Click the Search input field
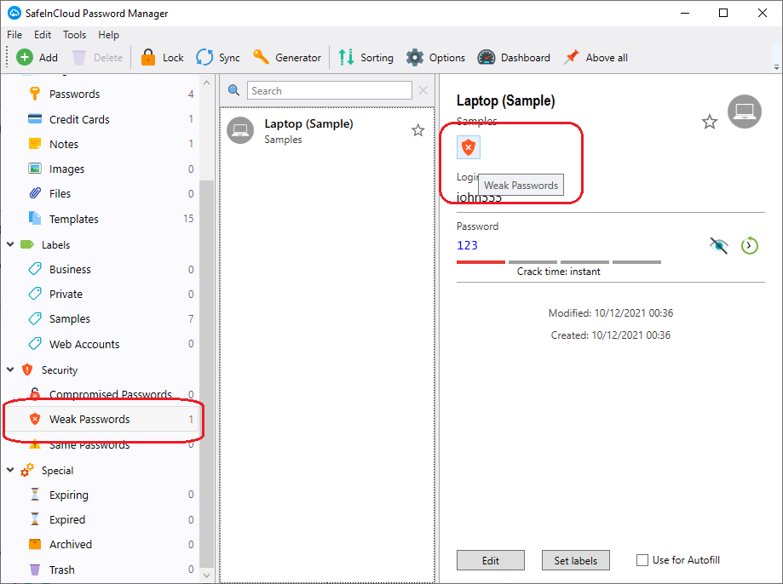Image resolution: width=783 pixels, height=584 pixels. point(330,91)
